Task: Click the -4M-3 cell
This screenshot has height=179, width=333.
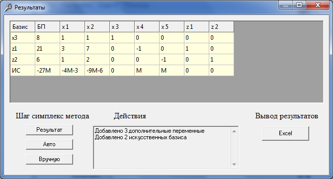Action: [72, 71]
